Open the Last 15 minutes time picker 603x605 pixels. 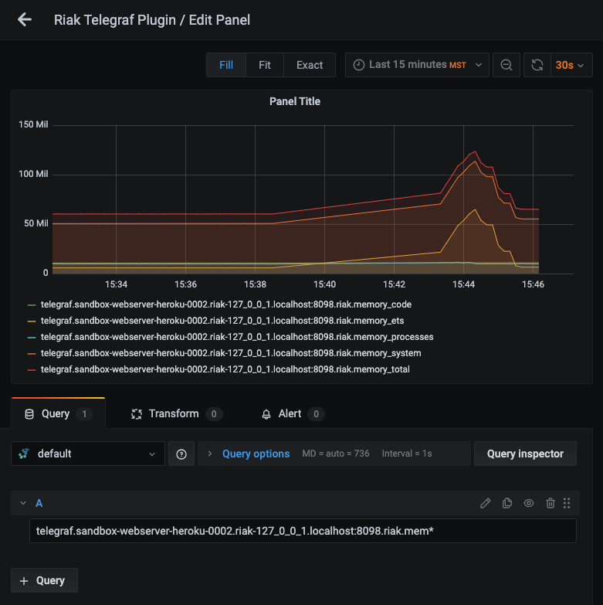[x=417, y=65]
